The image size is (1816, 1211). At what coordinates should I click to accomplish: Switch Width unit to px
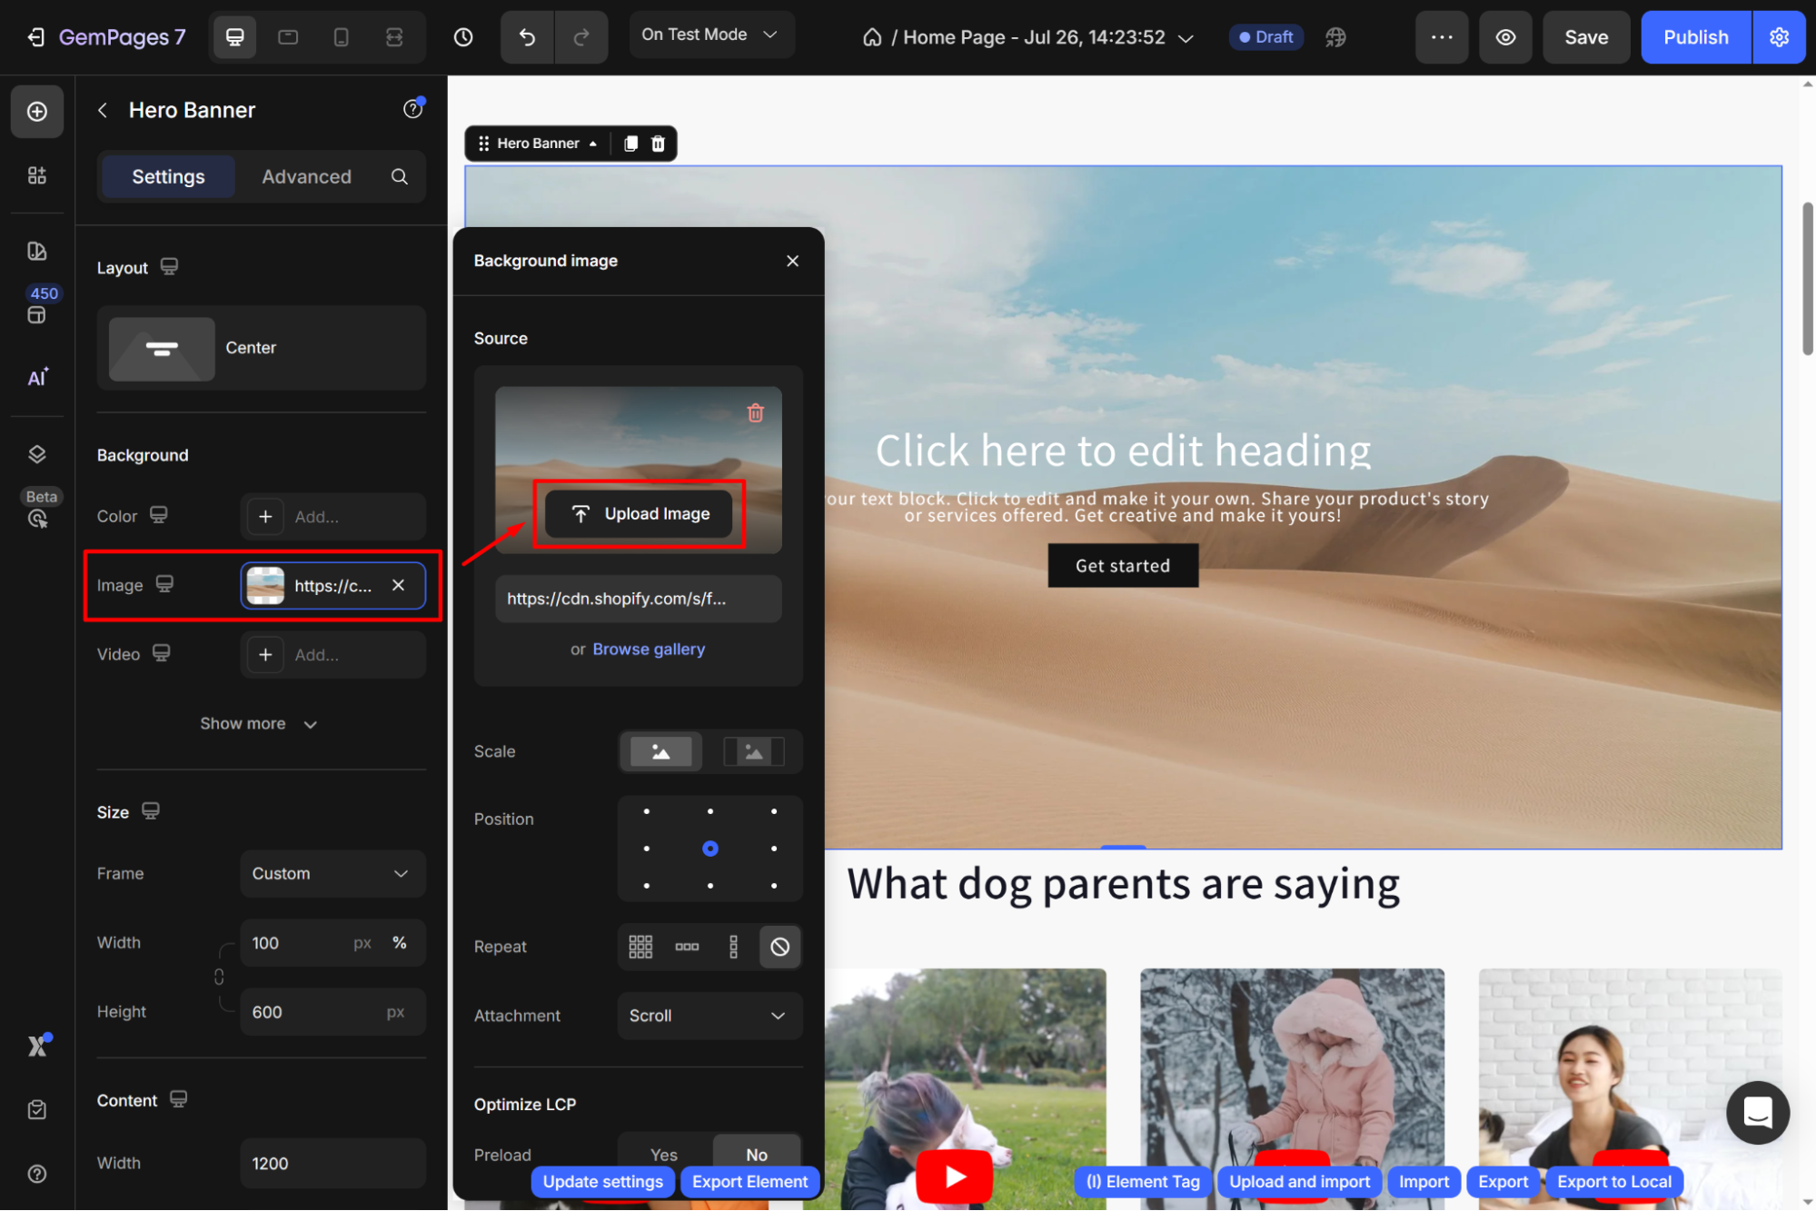362,943
